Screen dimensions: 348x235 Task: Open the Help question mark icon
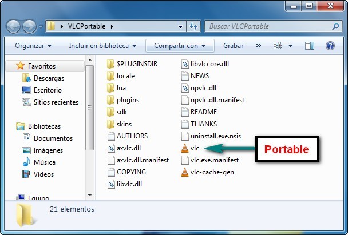click(330, 46)
